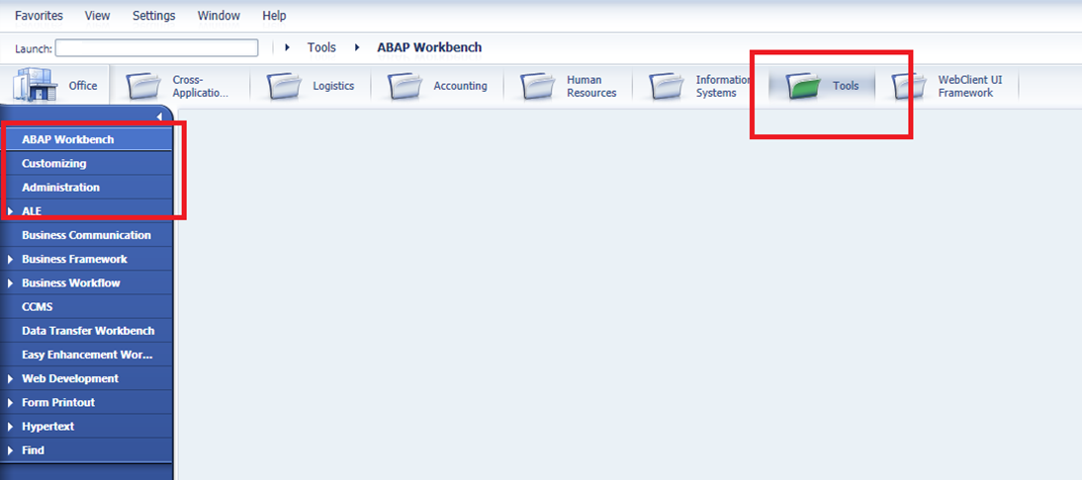Click the Accounting folder icon
The height and width of the screenshot is (480, 1082).
406,87
